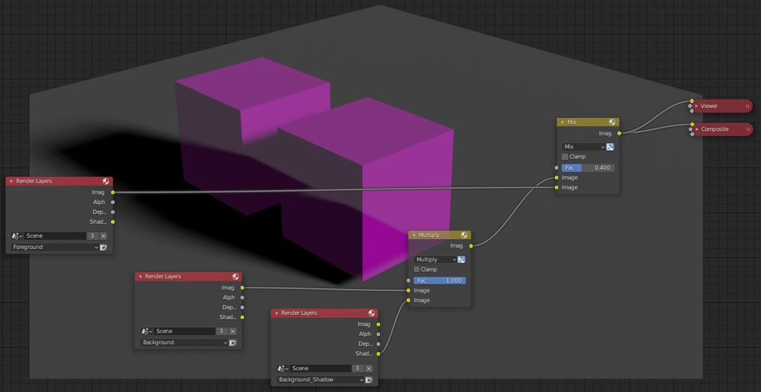Click the Imag output socket of Foreground node
The image size is (761, 392).
click(x=113, y=193)
